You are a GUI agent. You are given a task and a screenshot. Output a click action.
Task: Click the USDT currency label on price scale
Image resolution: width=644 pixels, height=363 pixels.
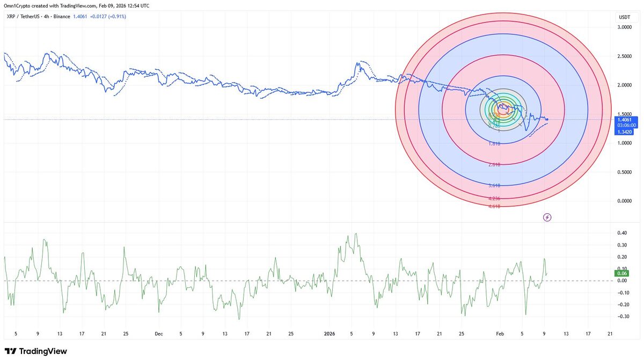(x=625, y=17)
